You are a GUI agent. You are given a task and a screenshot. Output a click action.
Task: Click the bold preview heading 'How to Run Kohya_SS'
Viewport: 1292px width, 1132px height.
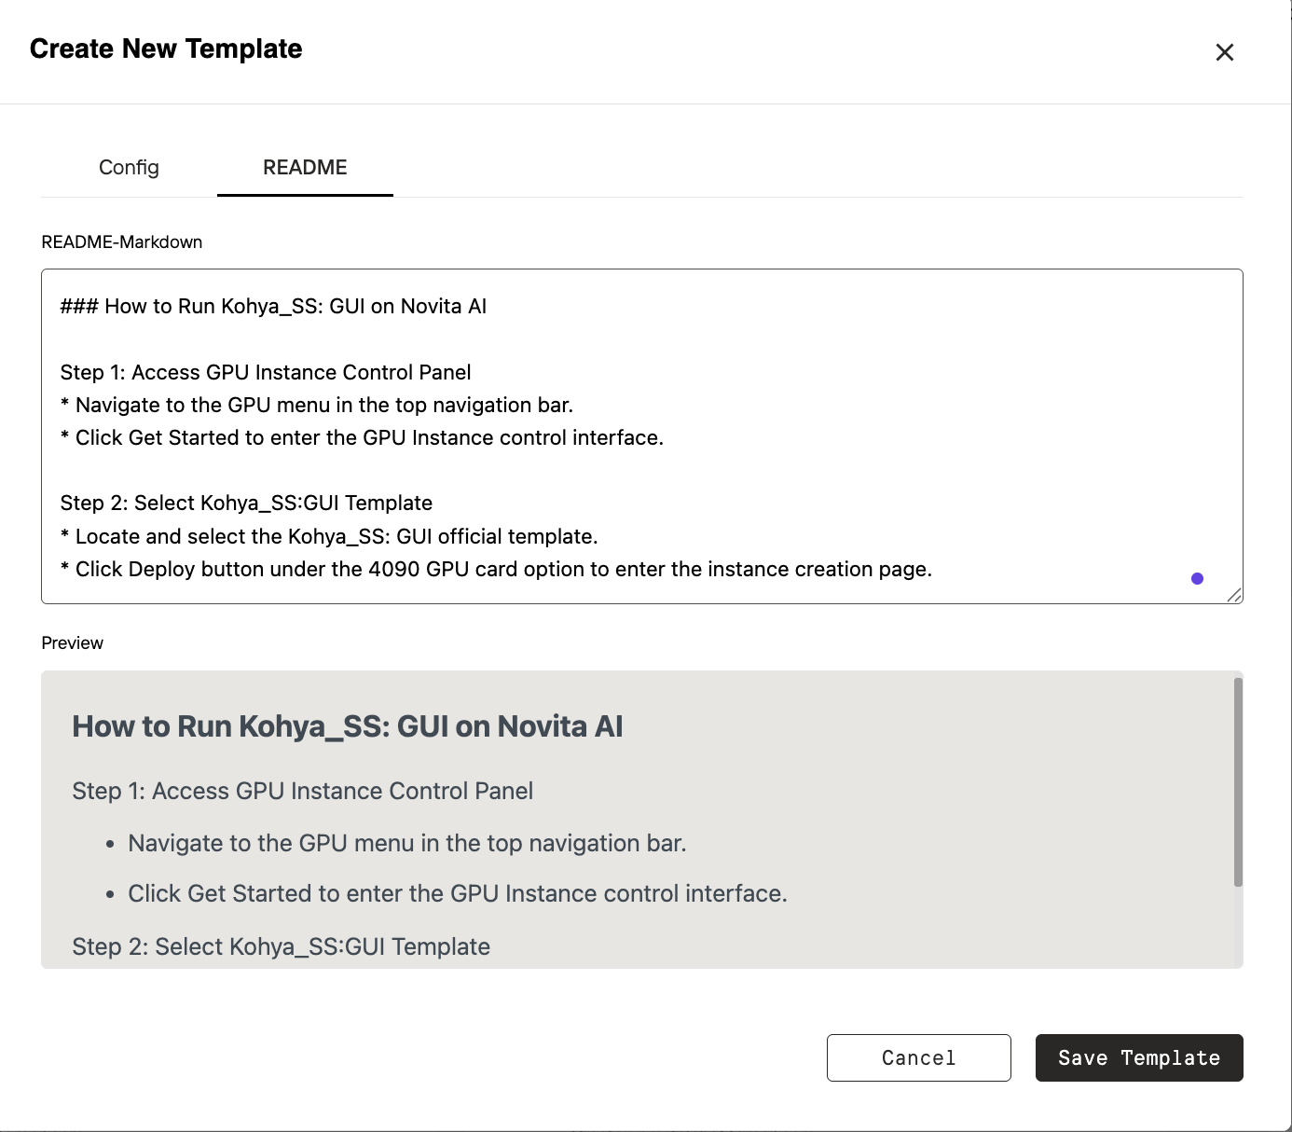pyautogui.click(x=347, y=726)
